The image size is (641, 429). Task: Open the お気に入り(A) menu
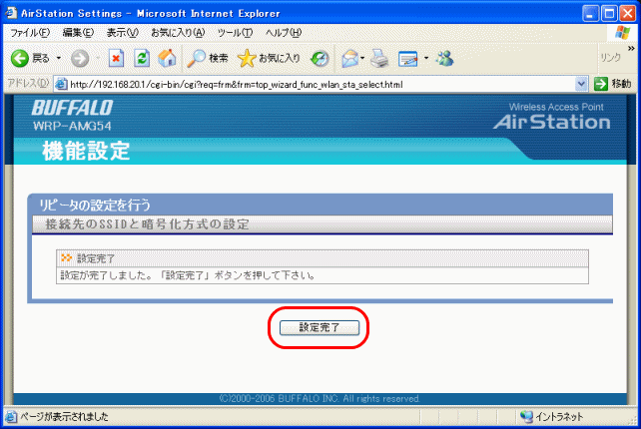coord(178,33)
